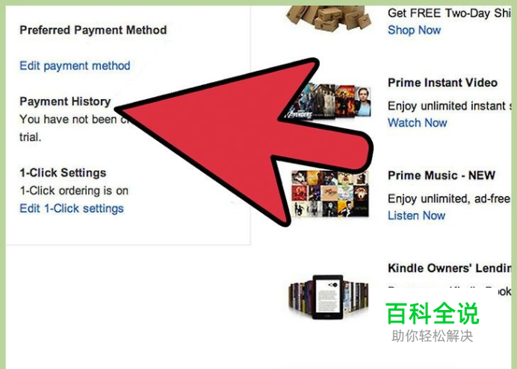Click the Get FREE Two-Day Shipping text

pos(450,13)
